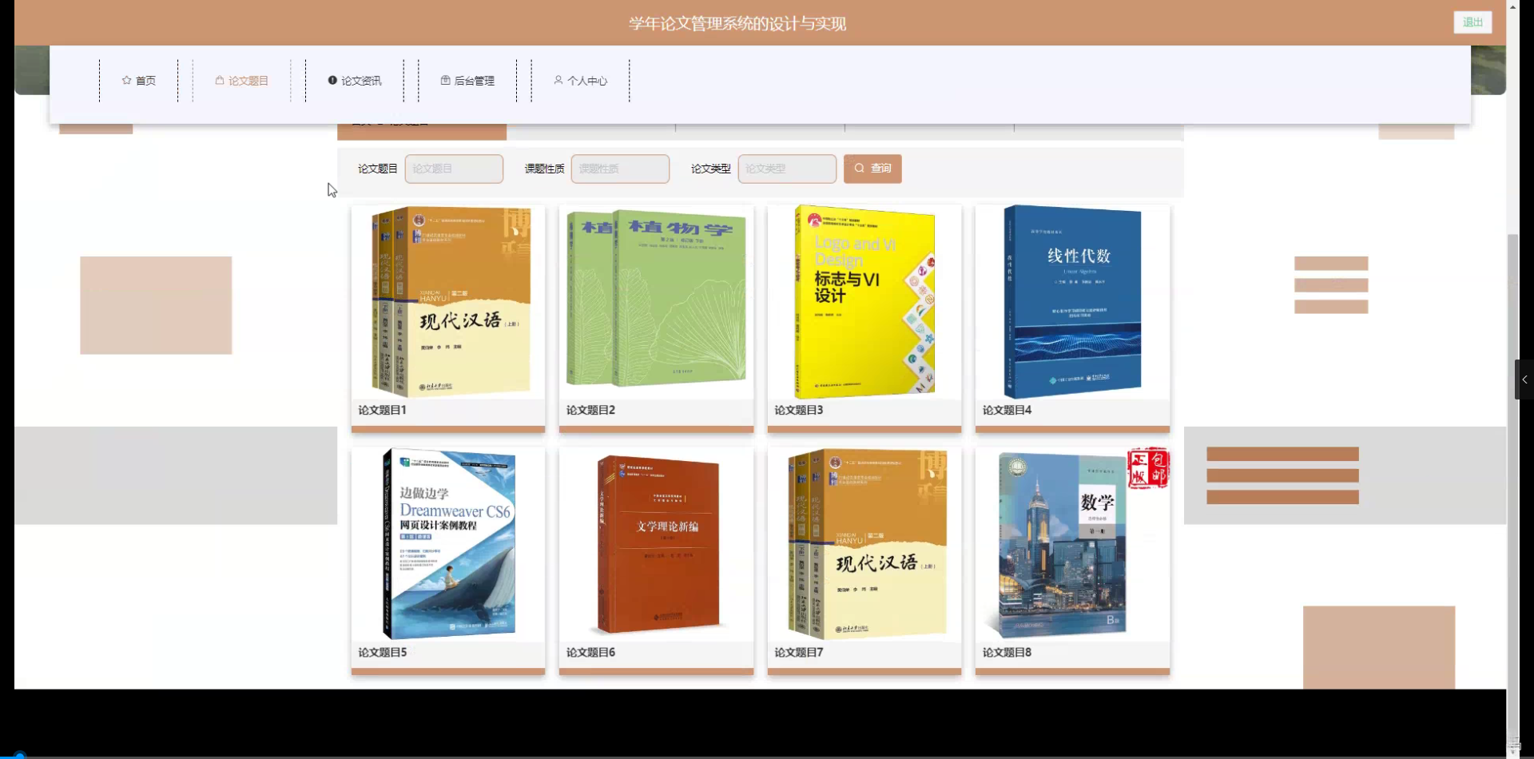Click the 退出 logout button
1534x759 pixels.
pyautogui.click(x=1472, y=22)
